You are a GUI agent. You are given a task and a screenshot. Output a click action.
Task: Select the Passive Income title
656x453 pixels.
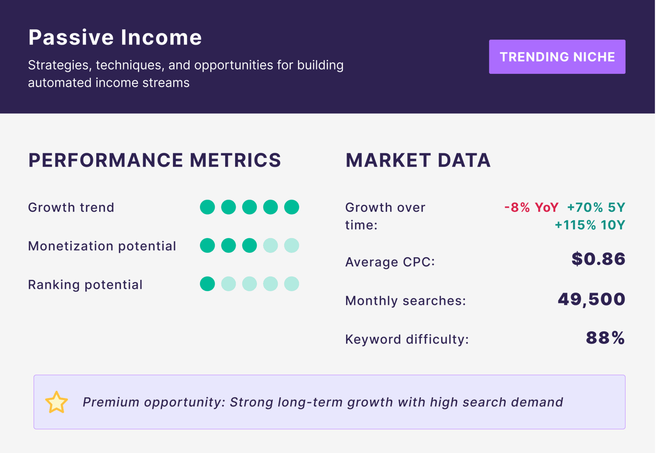tap(115, 37)
